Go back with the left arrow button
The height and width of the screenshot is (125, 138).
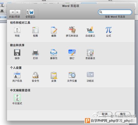12,12
